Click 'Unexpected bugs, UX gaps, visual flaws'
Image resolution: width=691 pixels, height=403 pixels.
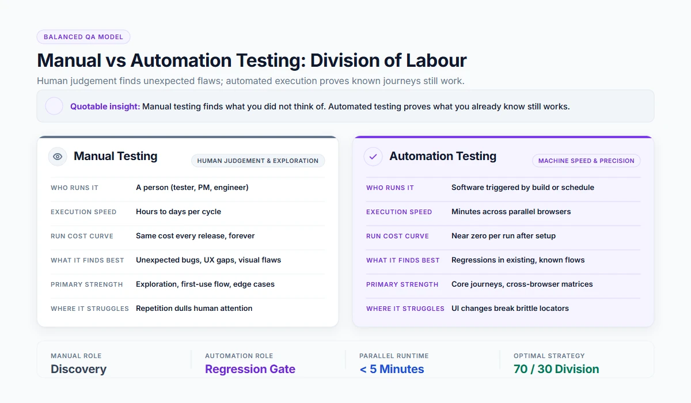click(208, 260)
